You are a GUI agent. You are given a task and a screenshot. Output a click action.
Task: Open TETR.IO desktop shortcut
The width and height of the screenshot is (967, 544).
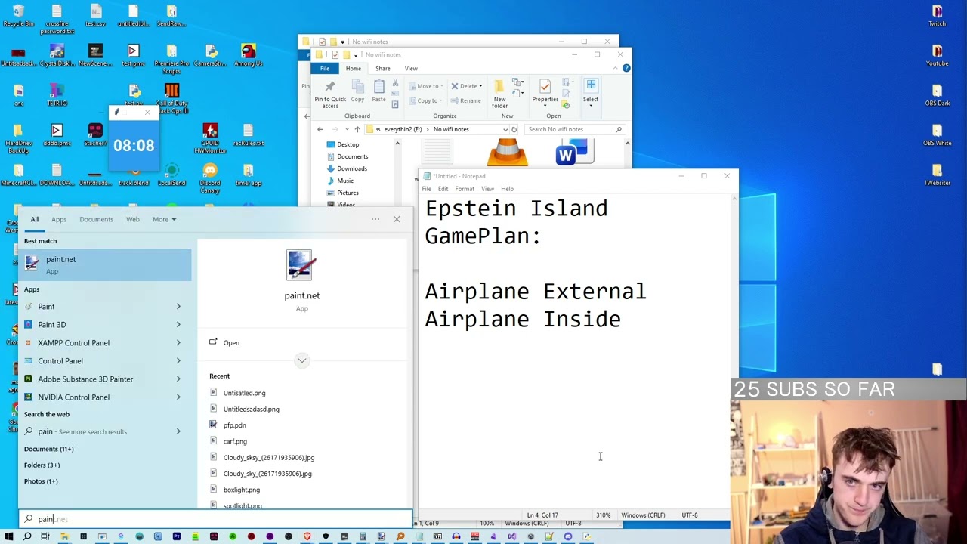pyautogui.click(x=57, y=95)
